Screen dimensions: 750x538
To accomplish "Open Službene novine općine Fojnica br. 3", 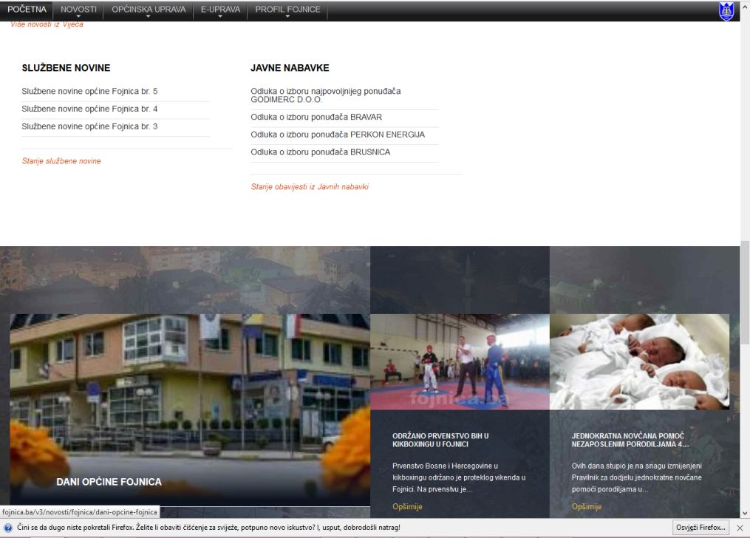I will click(x=89, y=127).
